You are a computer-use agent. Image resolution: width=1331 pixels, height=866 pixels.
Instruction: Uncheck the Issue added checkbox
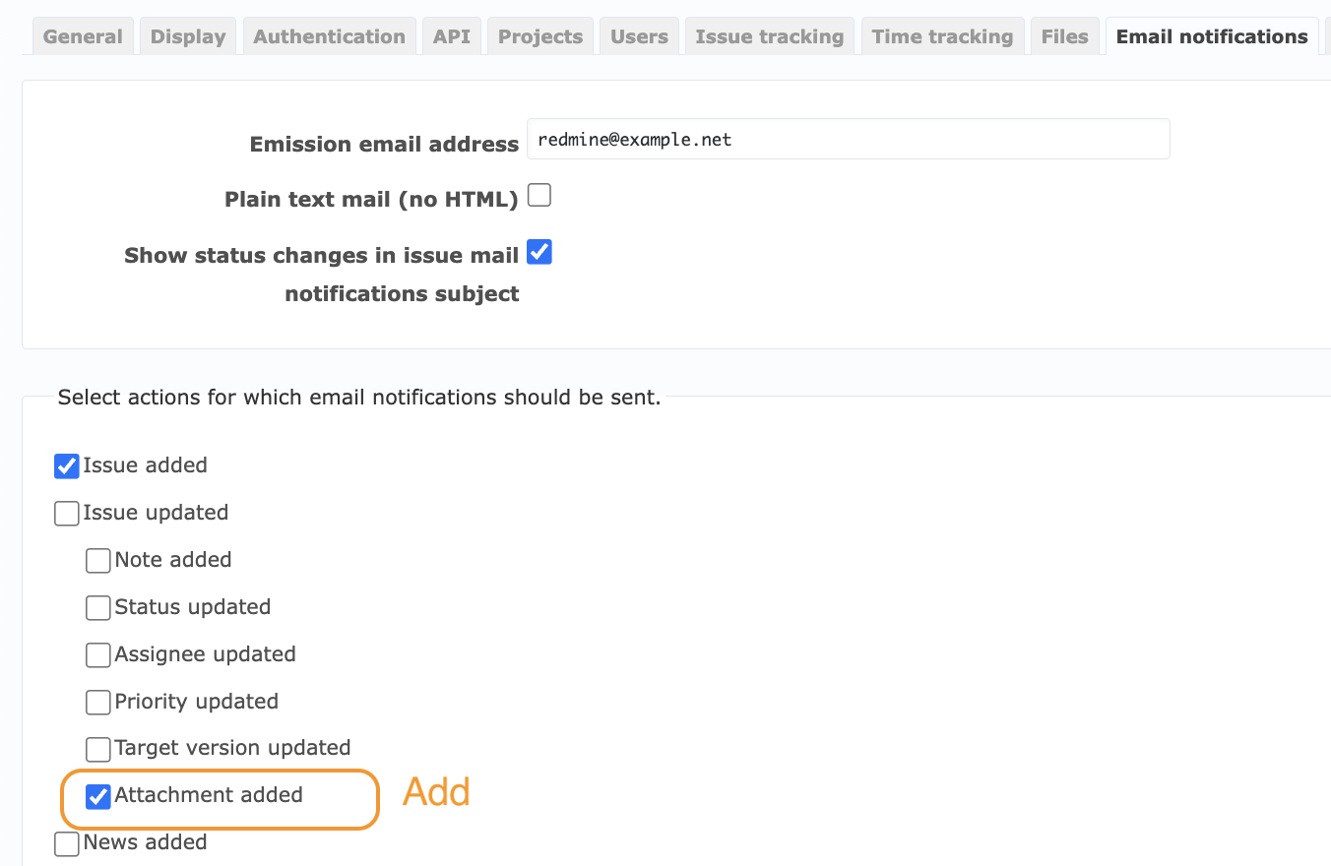[x=67, y=465]
